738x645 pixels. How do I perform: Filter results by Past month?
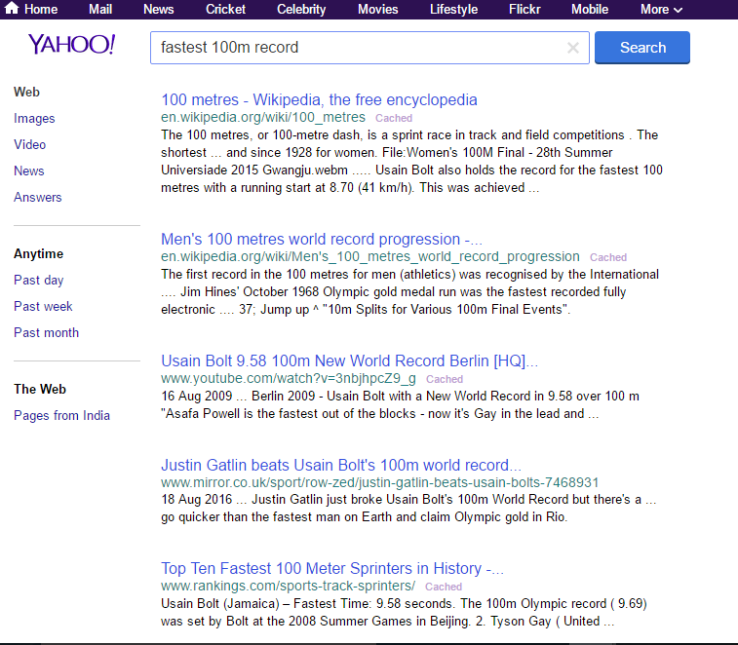coord(46,332)
